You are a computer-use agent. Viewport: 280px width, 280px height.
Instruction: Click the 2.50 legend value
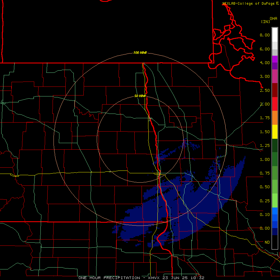pos(265,90)
